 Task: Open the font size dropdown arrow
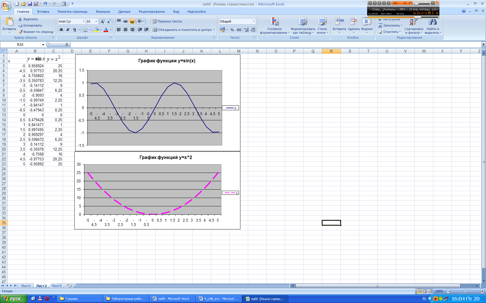pyautogui.click(x=96, y=21)
